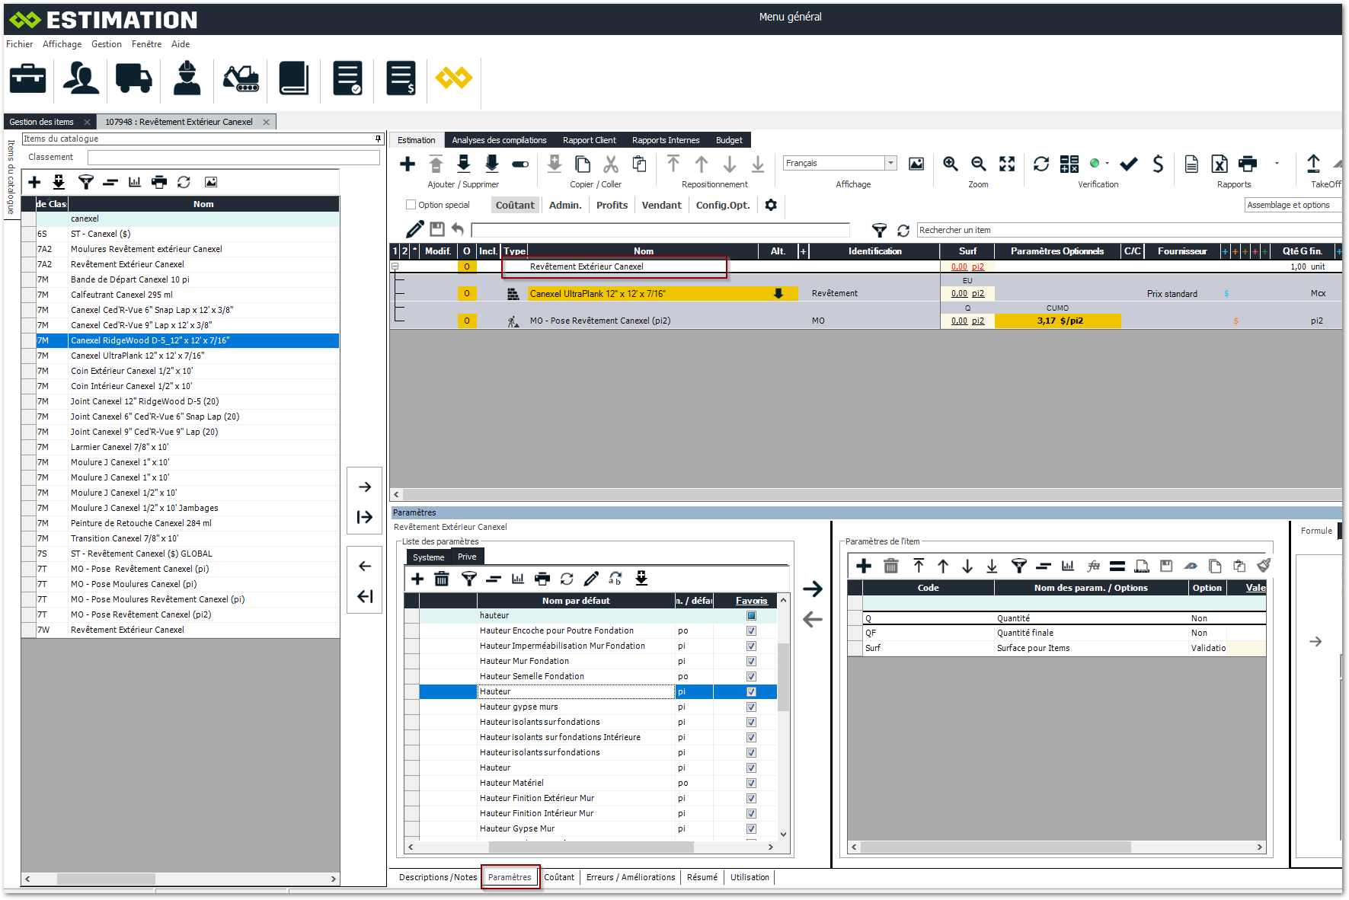This screenshot has width=1349, height=900.
Task: Open the Affichage menu
Action: pos(62,44)
